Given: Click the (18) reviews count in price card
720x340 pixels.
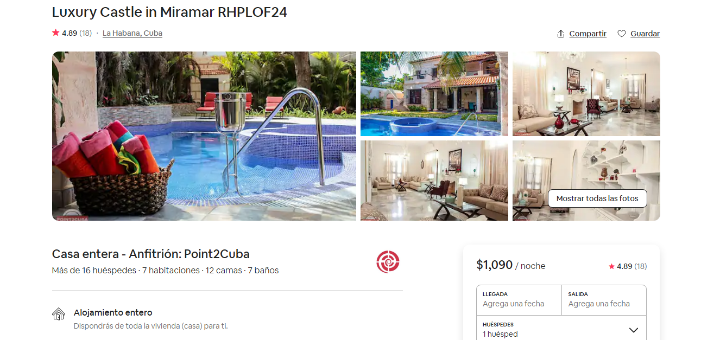Looking at the screenshot, I should click(x=641, y=266).
